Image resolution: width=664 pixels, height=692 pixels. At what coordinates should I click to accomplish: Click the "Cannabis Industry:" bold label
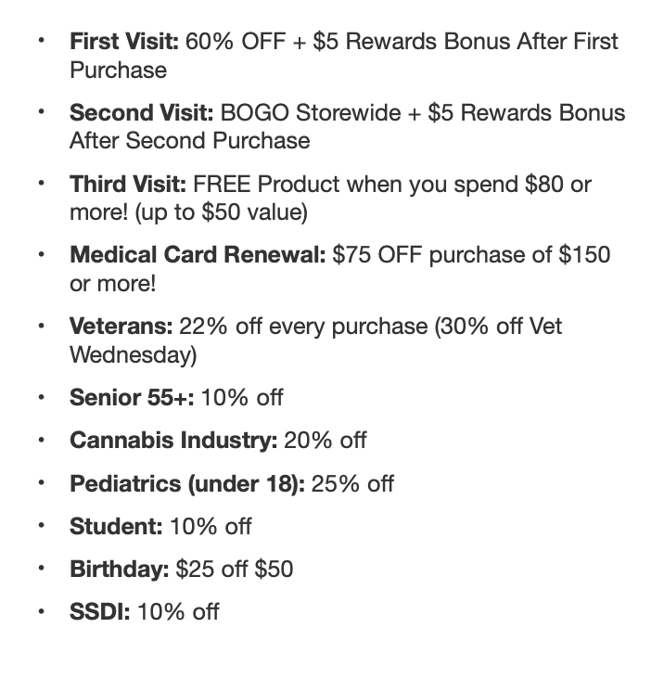point(173,441)
